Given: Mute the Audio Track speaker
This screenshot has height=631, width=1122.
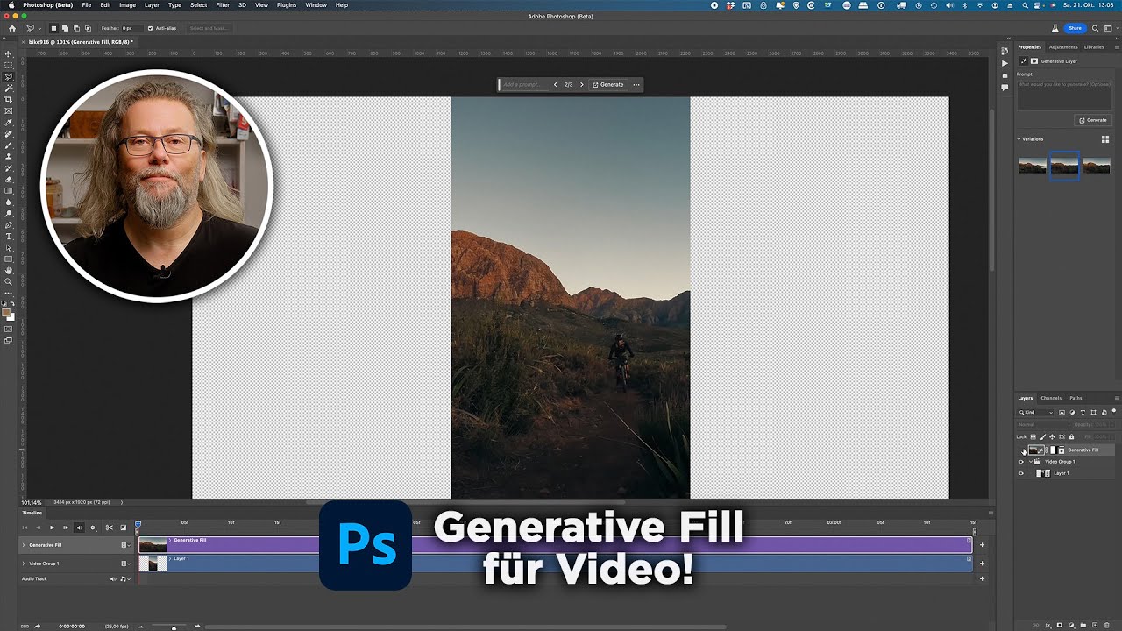Looking at the screenshot, I should pyautogui.click(x=113, y=579).
